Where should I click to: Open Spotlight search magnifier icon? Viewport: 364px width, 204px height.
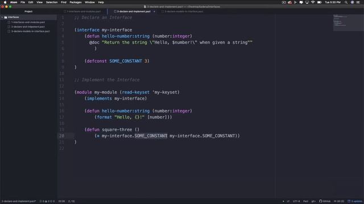pos(346,2)
